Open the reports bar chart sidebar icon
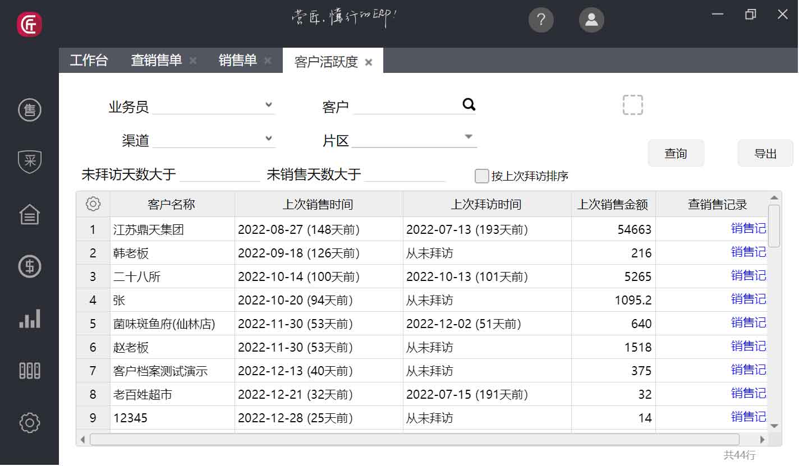The image size is (799, 466). (x=29, y=318)
